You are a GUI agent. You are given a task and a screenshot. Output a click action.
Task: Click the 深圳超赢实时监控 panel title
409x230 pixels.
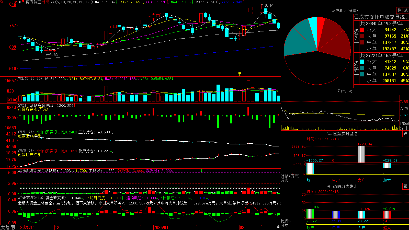[x=342, y=134]
